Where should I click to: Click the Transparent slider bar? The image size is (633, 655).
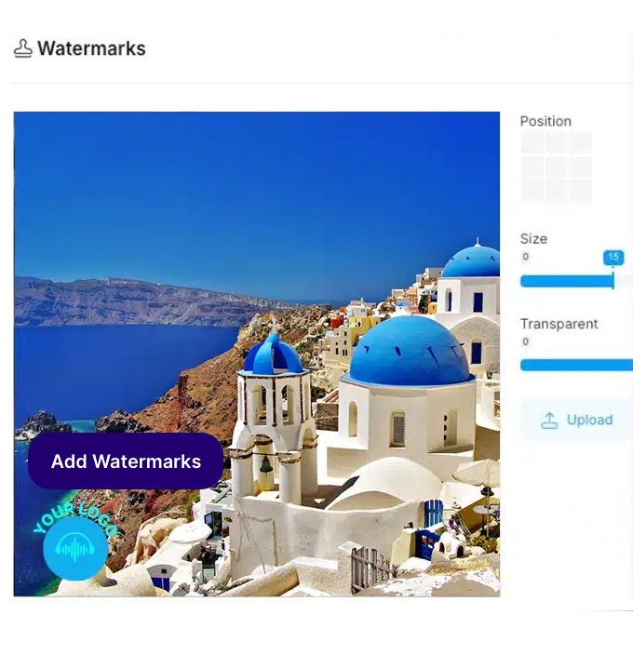(576, 365)
